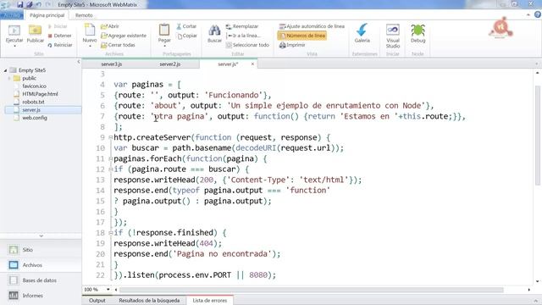Launch Visual Studio icon

(393, 30)
